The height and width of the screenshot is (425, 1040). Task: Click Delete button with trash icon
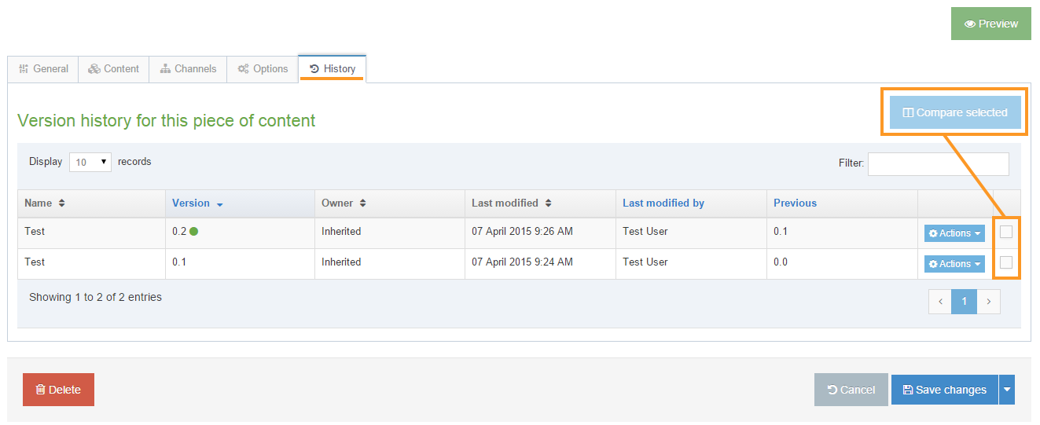click(58, 390)
